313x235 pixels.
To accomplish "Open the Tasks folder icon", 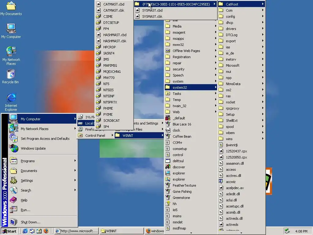I will [168, 94].
